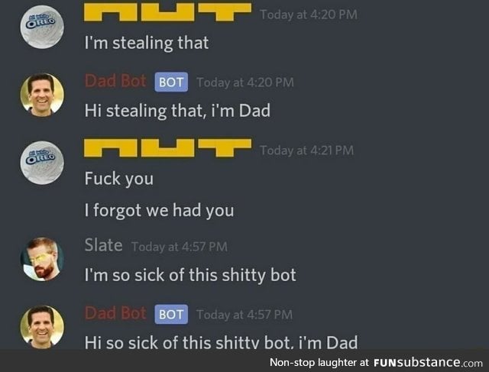Image resolution: width=489 pixels, height=372 pixels.
Task: Click Dad Bot username above "Hi so sick" reply
Action: click(x=115, y=313)
